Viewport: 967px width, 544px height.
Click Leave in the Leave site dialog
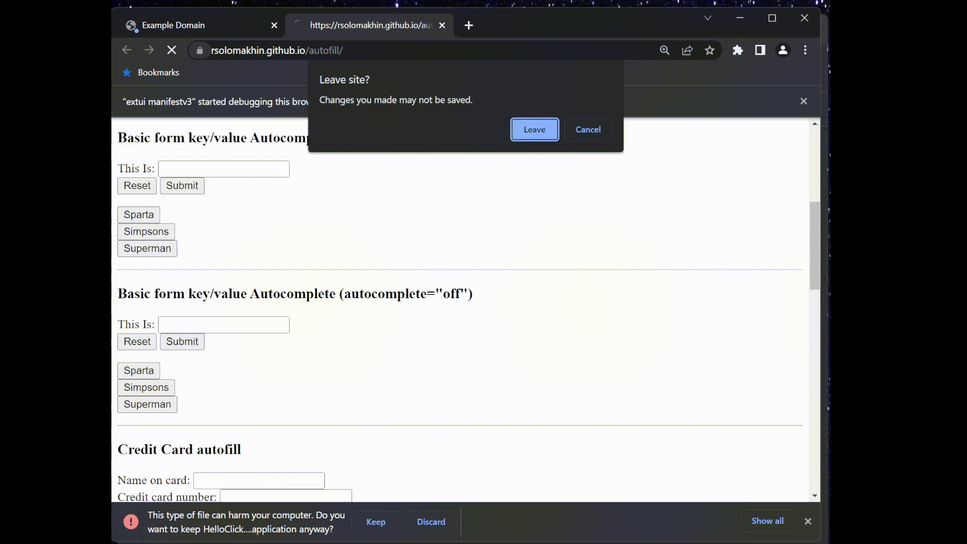(534, 129)
